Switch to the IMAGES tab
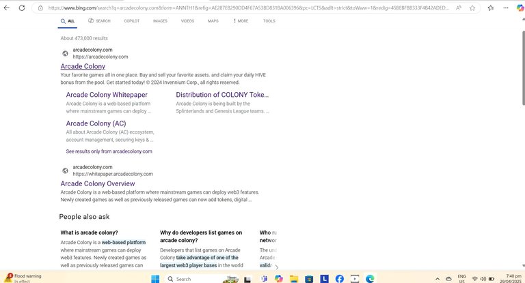This screenshot has height=283, width=525. point(160,20)
